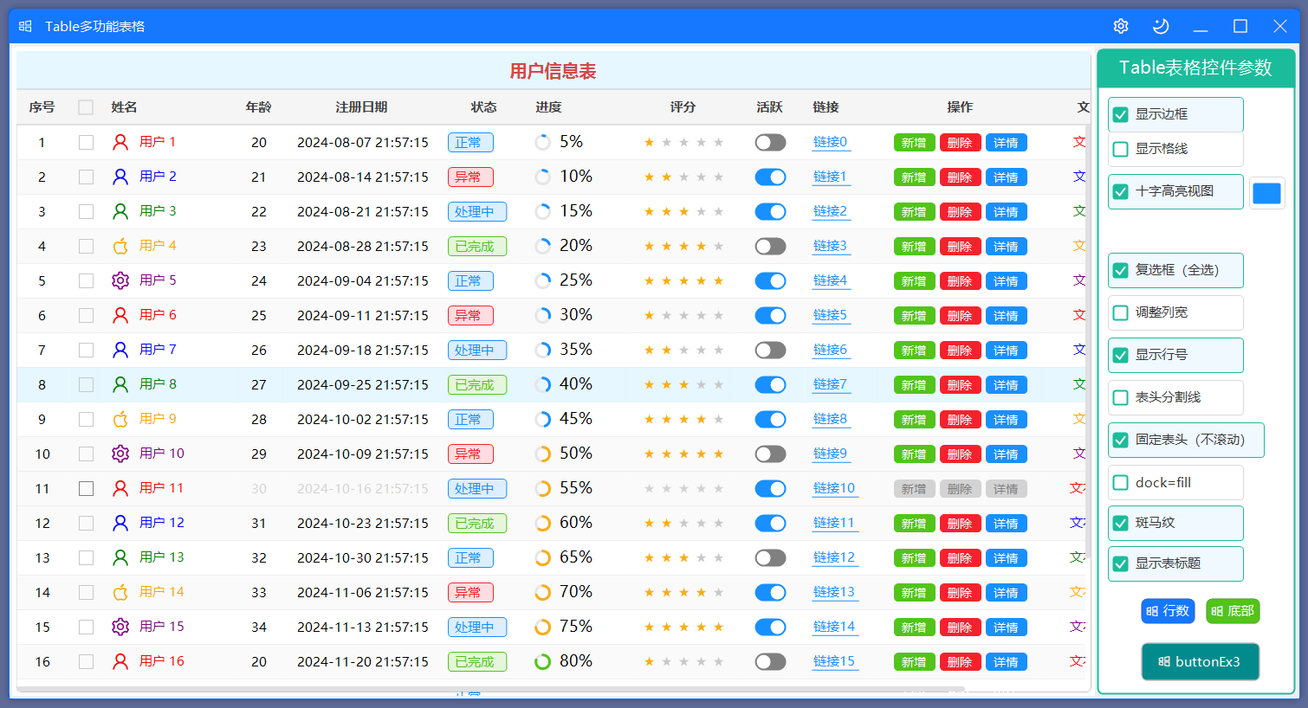Viewport: 1308px width, 708px height.
Task: Click the green user icon for 用户 8
Action: pyautogui.click(x=120, y=384)
